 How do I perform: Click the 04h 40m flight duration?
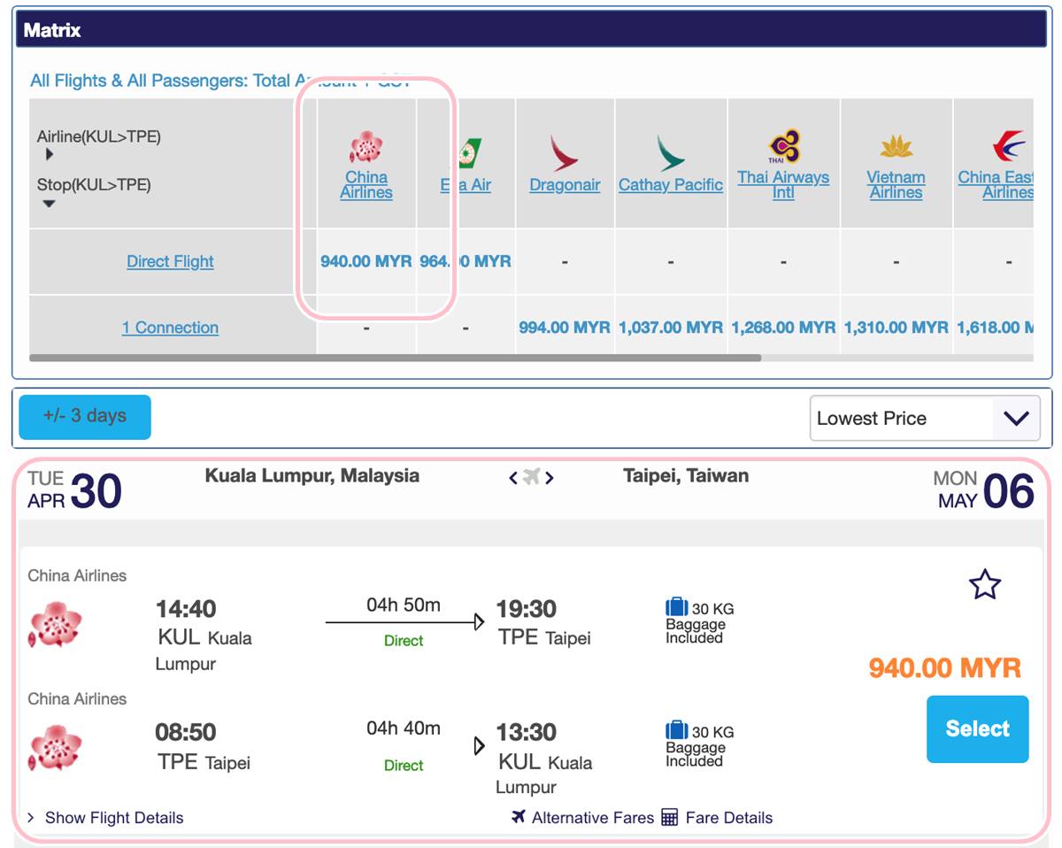pyautogui.click(x=404, y=729)
